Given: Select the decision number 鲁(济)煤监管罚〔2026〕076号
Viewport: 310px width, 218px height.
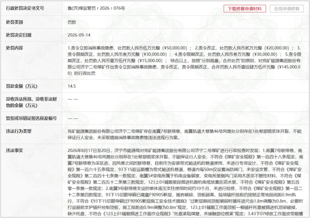Looking at the screenshot, I should pyautogui.click(x=96, y=8).
